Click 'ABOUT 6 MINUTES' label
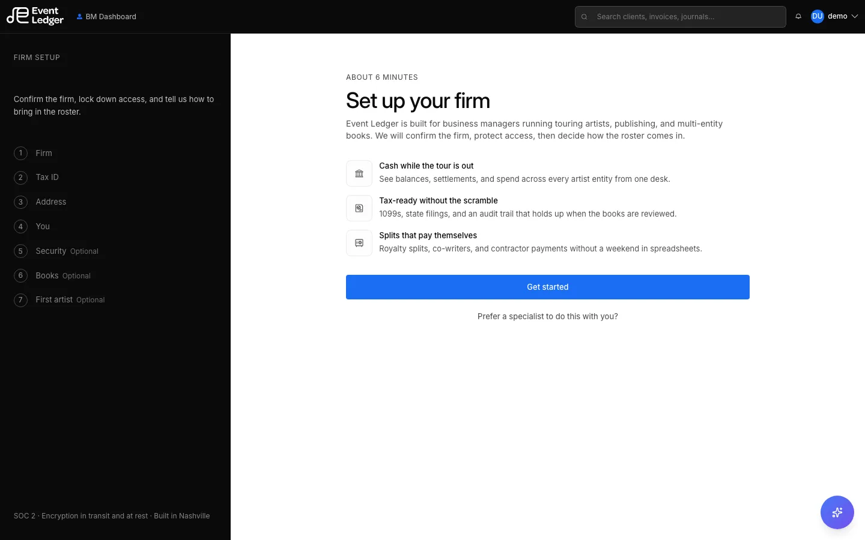The height and width of the screenshot is (540, 865). coord(382,77)
